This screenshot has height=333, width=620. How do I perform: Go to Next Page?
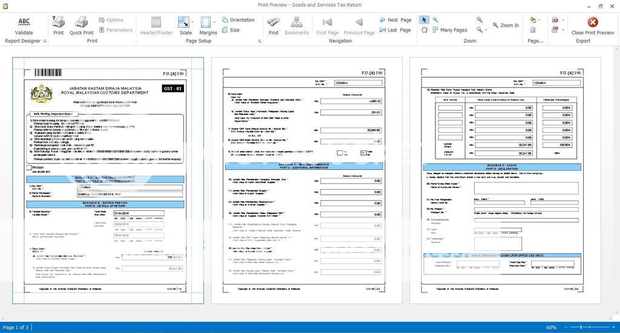point(395,20)
